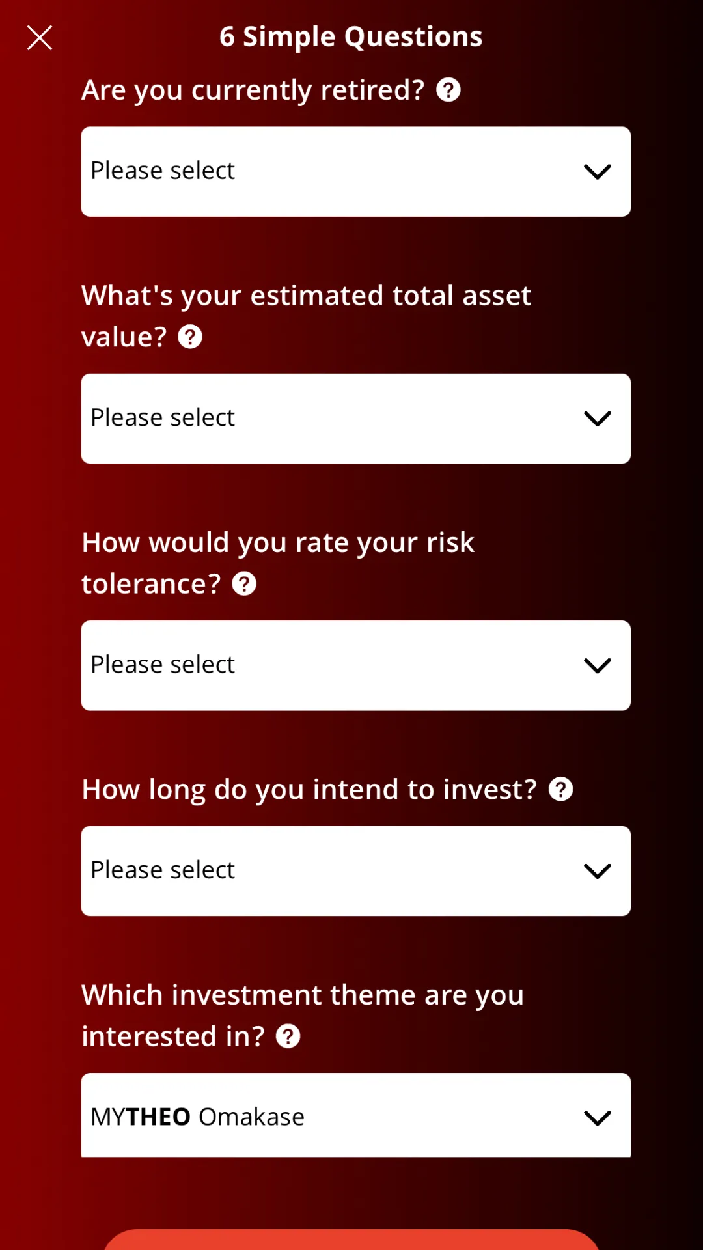Expand the "Are you currently retired?" dropdown

pyautogui.click(x=356, y=172)
